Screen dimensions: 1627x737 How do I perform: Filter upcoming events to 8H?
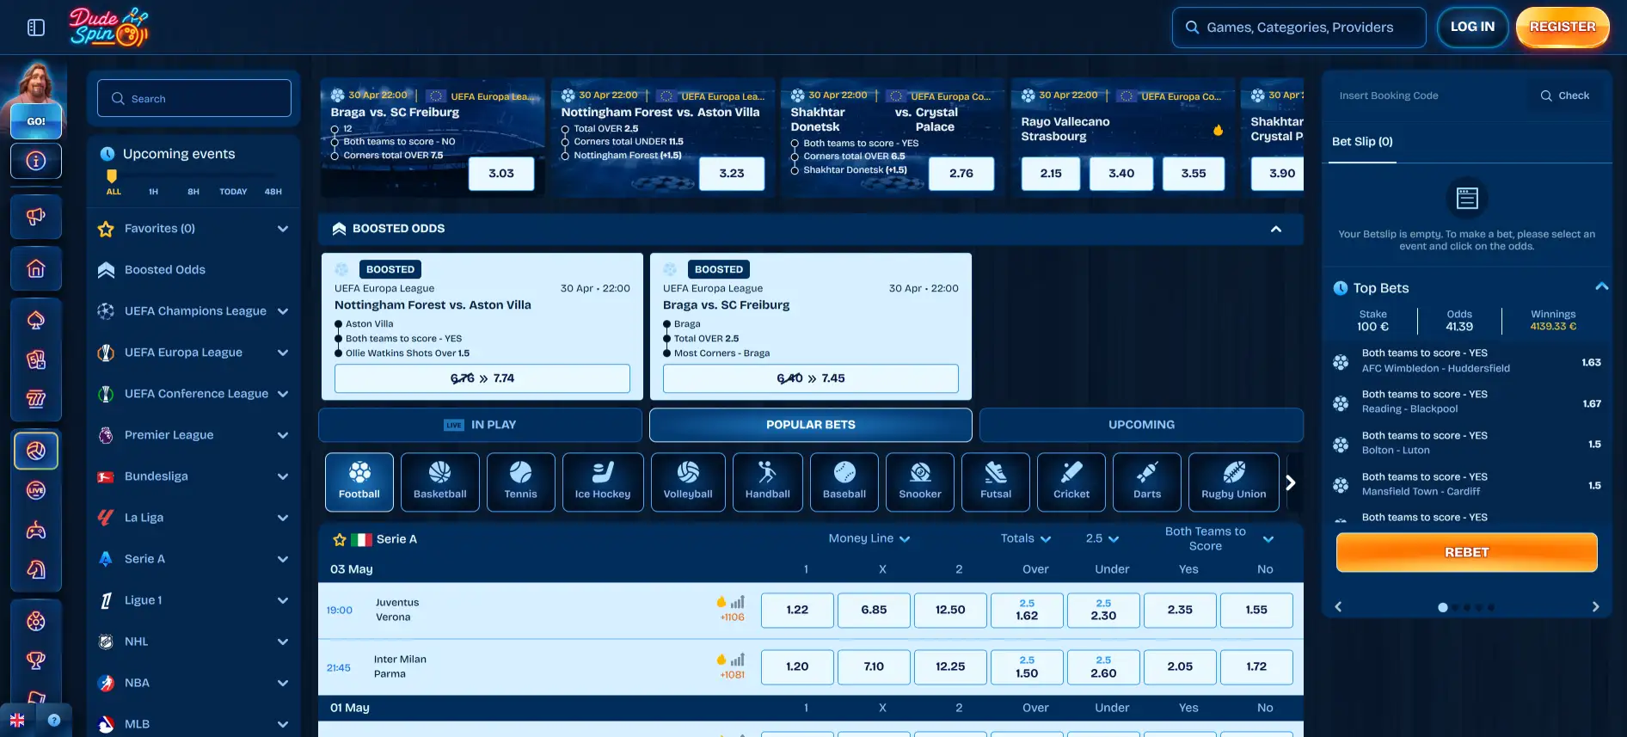[x=193, y=192]
